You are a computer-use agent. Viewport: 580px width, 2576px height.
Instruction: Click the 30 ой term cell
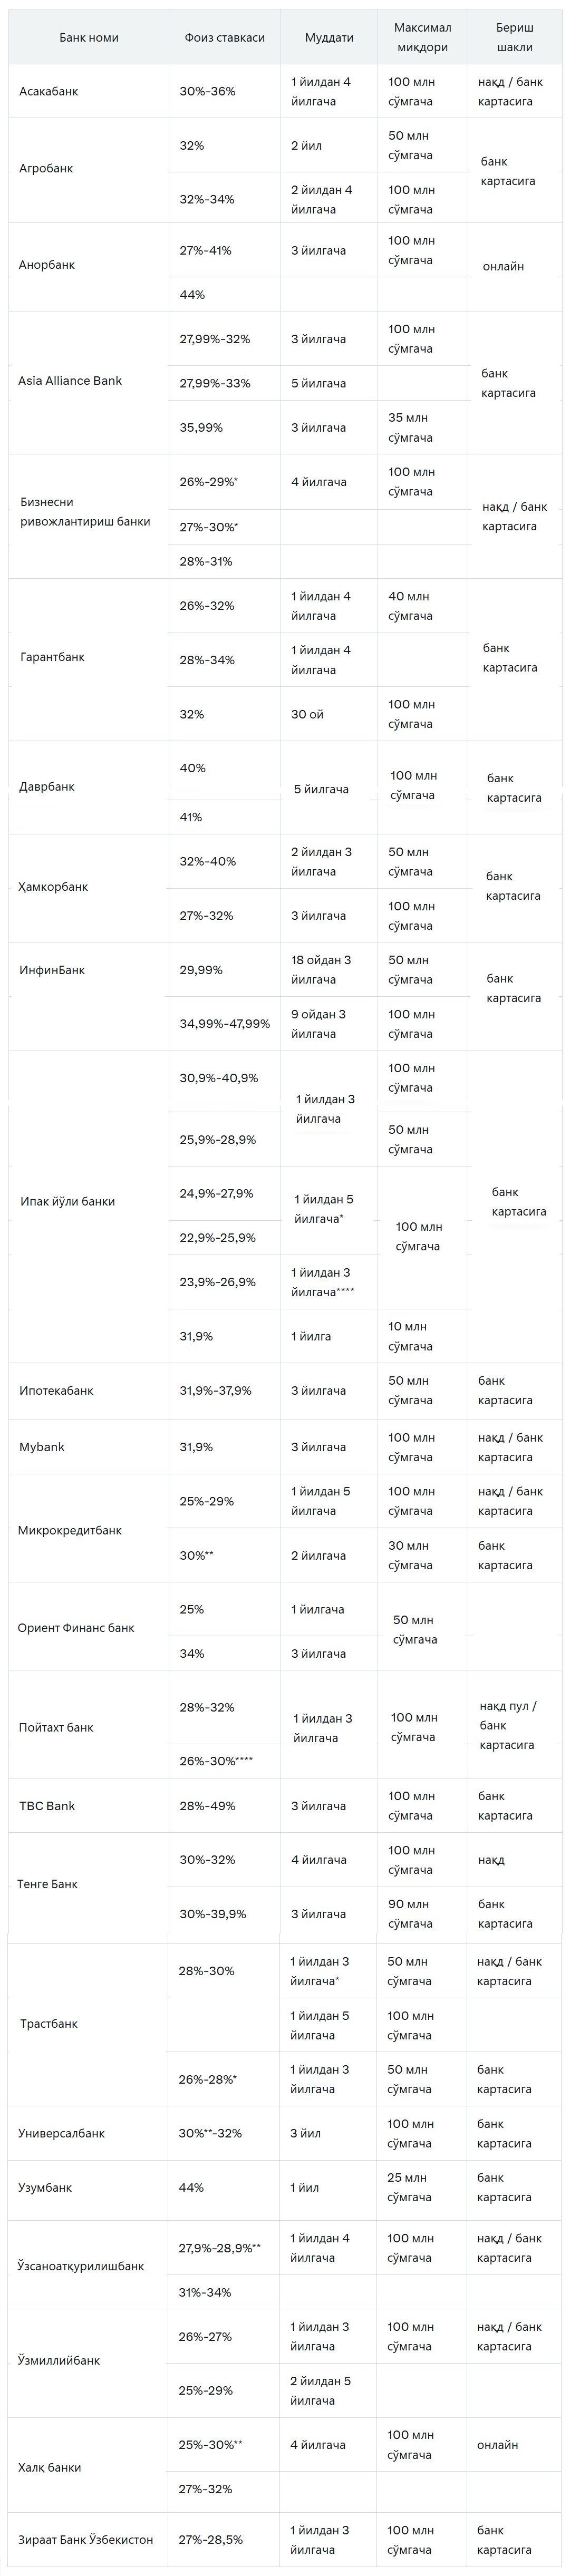[x=329, y=714]
